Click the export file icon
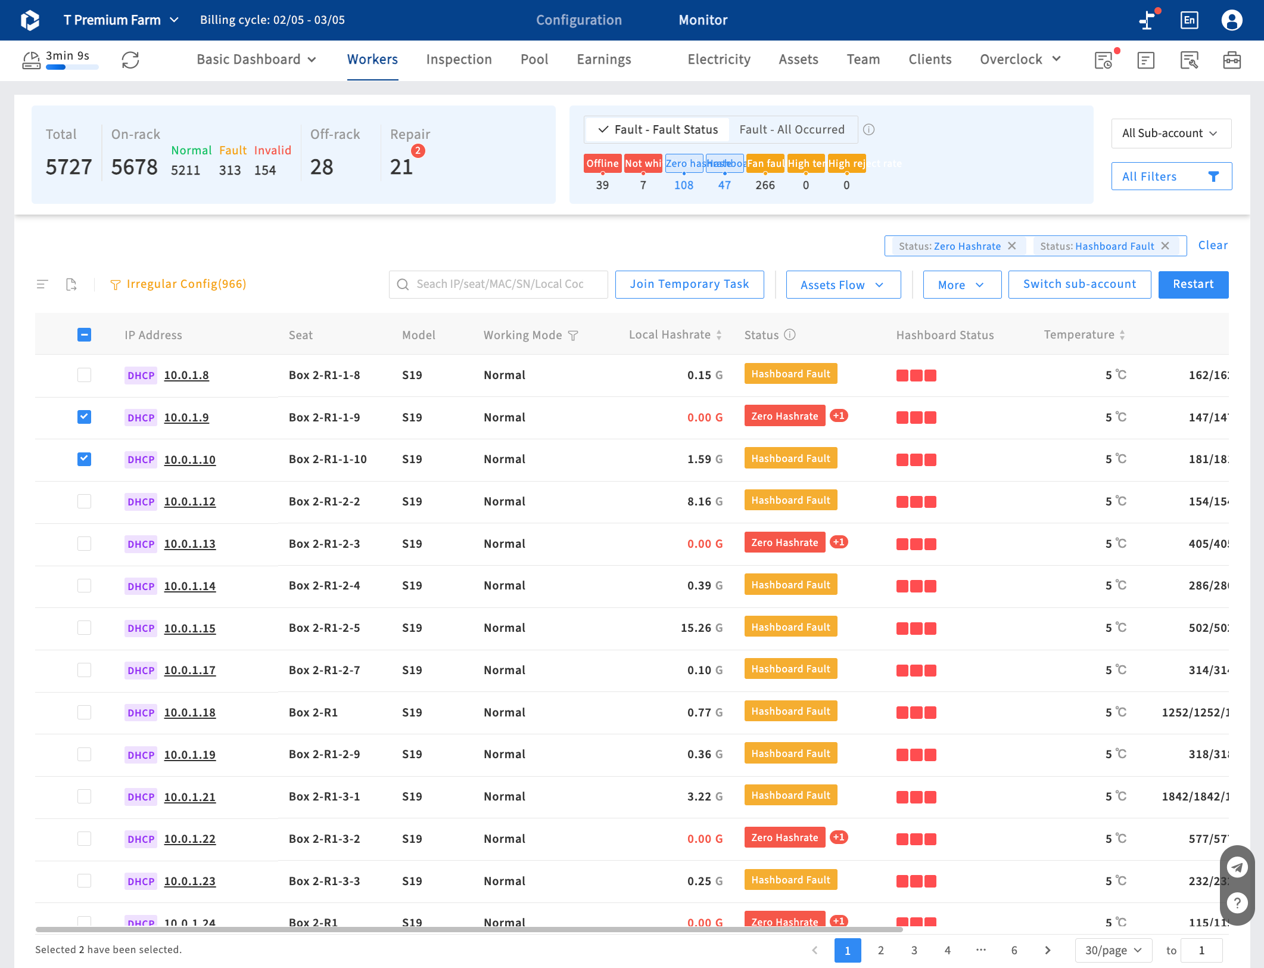This screenshot has height=968, width=1264. click(71, 284)
